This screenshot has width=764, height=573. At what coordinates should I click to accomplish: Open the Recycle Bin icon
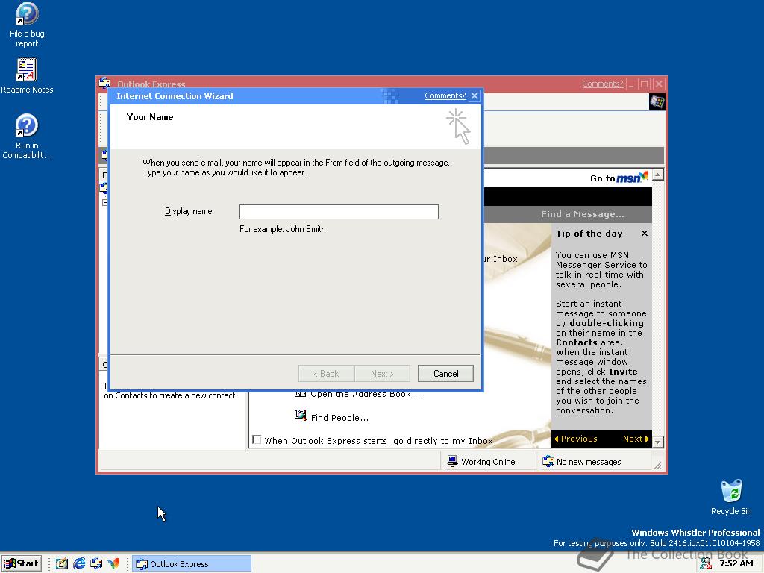[731, 497]
